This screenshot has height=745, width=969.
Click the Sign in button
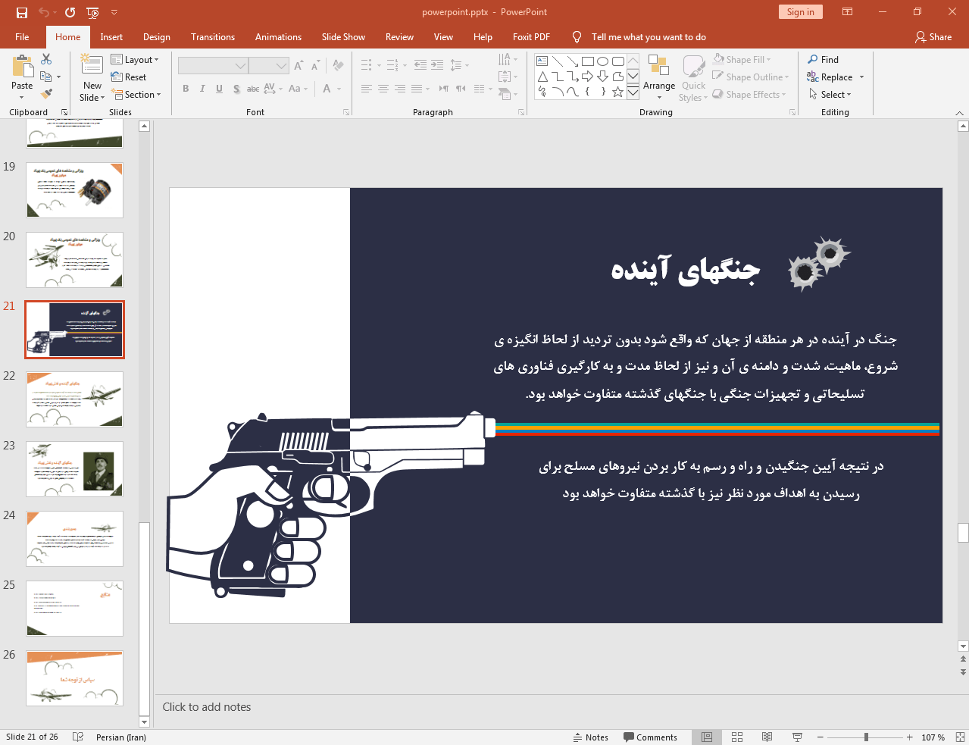(800, 11)
